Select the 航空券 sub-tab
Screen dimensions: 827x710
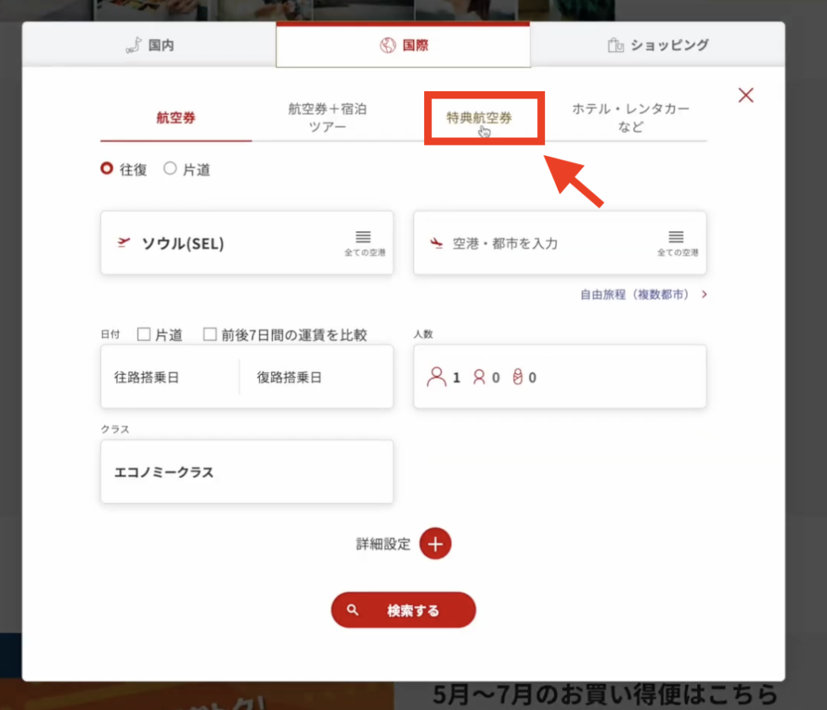pyautogui.click(x=175, y=117)
